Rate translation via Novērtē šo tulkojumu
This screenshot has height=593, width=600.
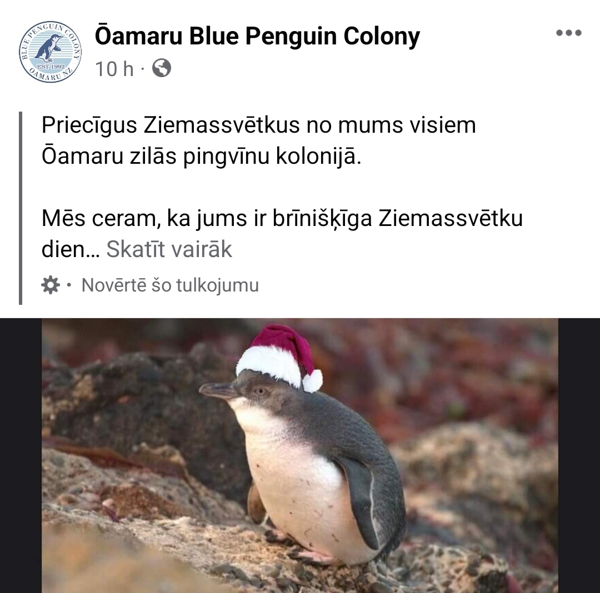(170, 285)
